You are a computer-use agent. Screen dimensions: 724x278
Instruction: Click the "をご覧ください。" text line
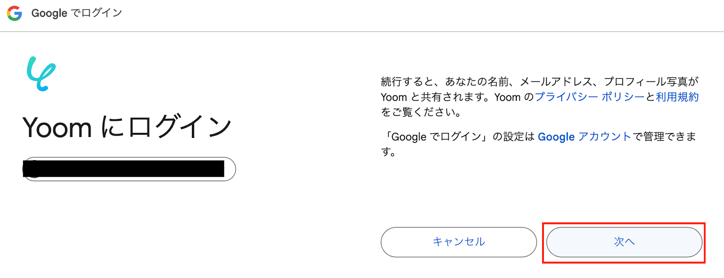[x=421, y=112]
